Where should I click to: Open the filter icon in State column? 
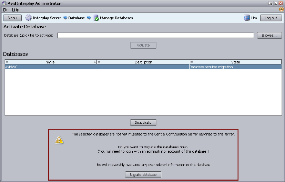tap(192, 62)
